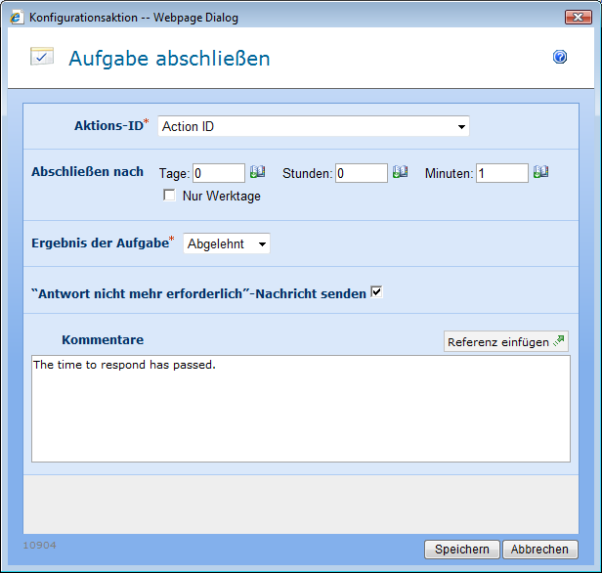Open the help icon in the header
602x573 pixels.
click(560, 58)
